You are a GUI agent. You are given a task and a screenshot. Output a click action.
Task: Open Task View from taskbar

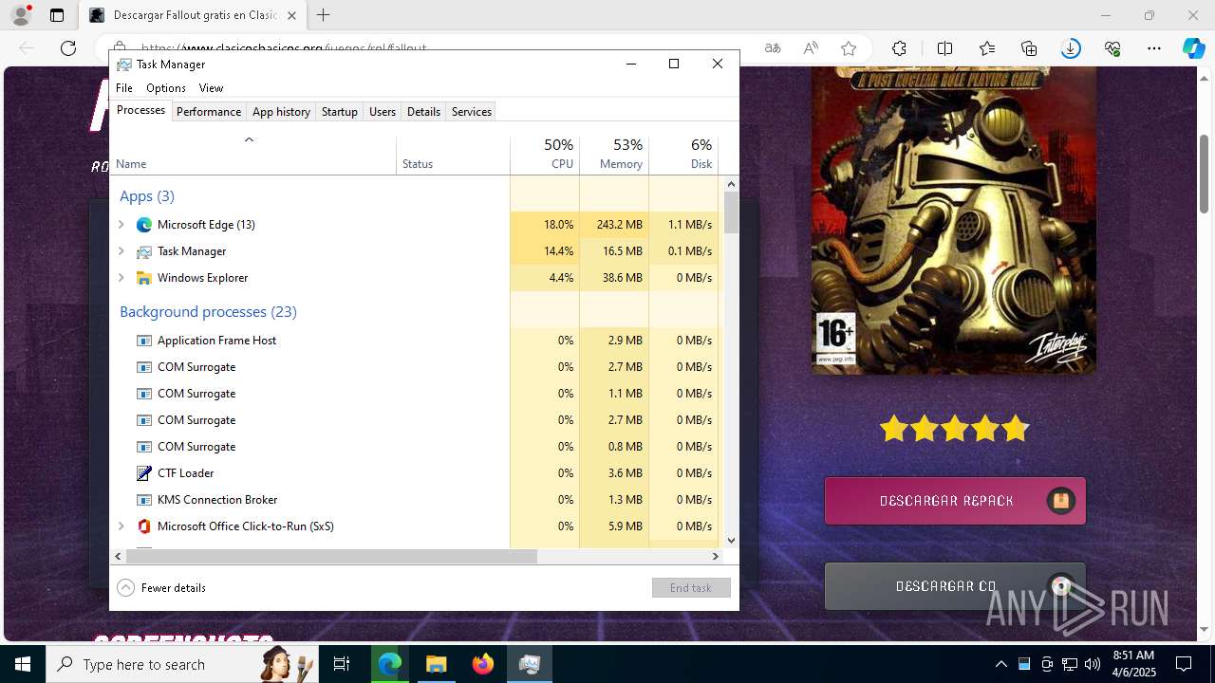tap(342, 664)
